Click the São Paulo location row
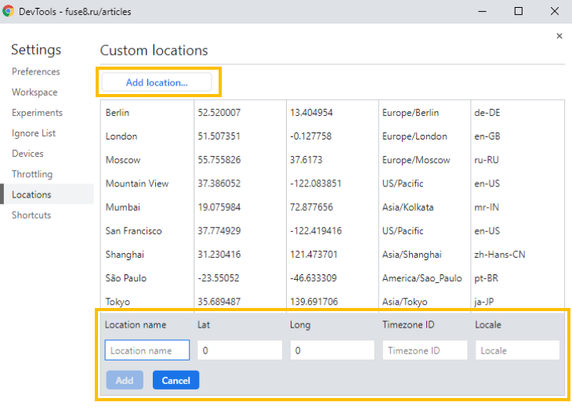572x413 pixels. [126, 278]
